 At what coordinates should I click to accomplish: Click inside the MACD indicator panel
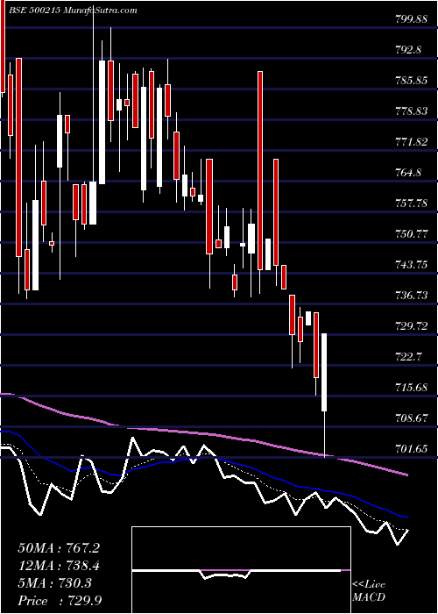[241, 570]
